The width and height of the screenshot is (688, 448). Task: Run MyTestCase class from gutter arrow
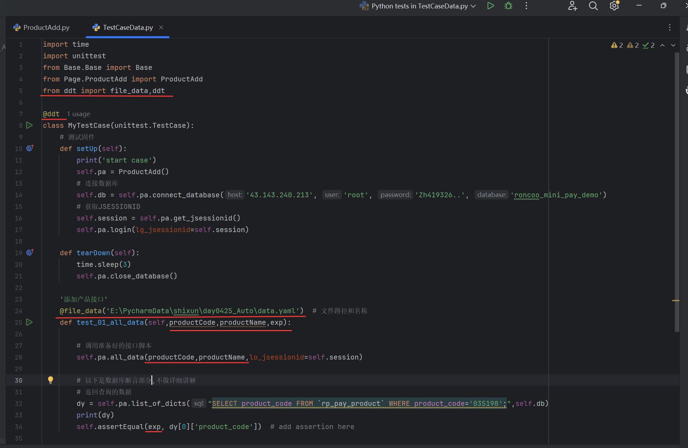point(29,125)
